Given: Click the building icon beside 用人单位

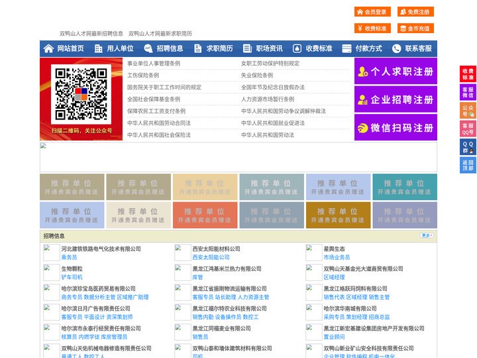Looking at the screenshot, I should (x=98, y=48).
